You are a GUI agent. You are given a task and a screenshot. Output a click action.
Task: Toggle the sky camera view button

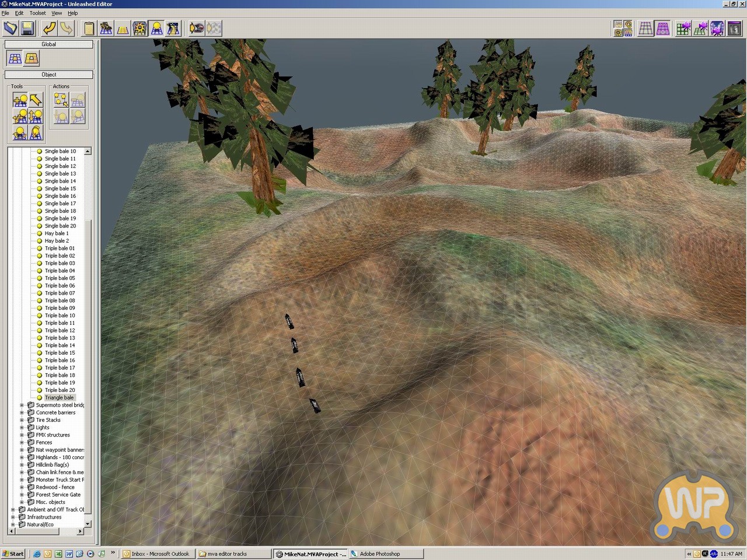717,28
